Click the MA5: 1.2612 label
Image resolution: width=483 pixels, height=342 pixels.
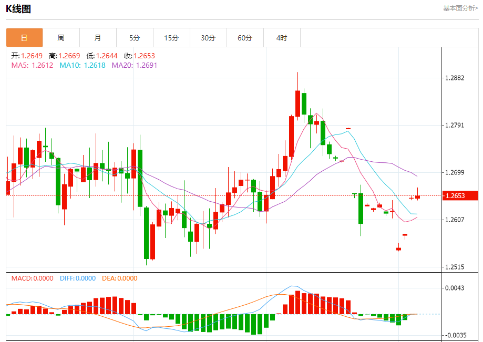coord(32,65)
